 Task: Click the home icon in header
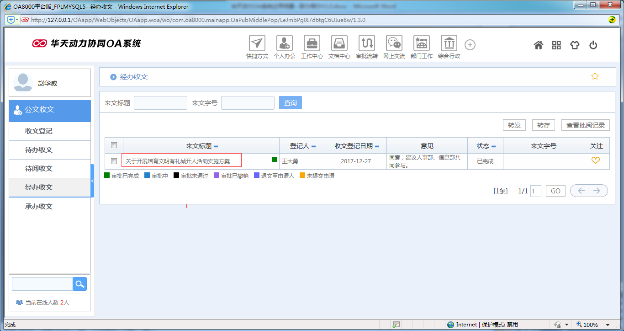539,45
